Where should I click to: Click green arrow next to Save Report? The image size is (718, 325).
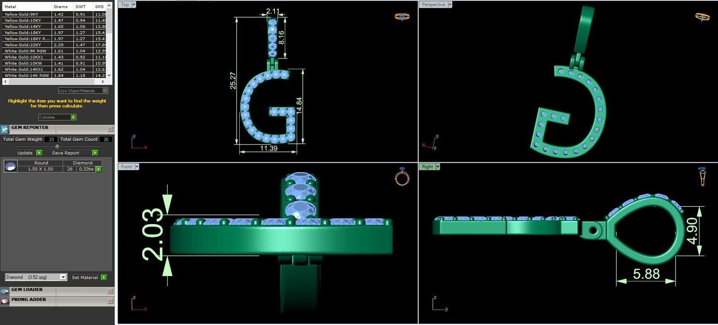(95, 153)
